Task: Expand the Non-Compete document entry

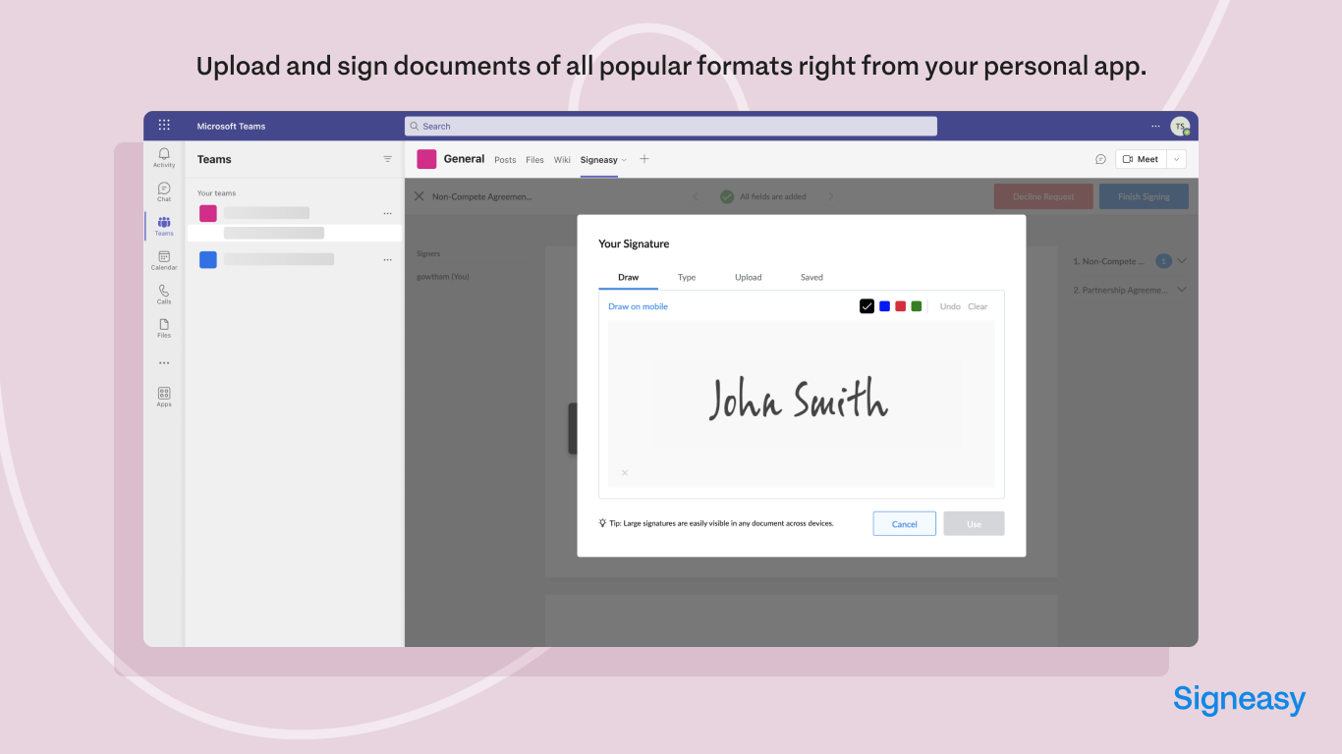Action: 1182,261
